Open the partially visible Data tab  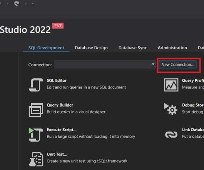coord(201,48)
